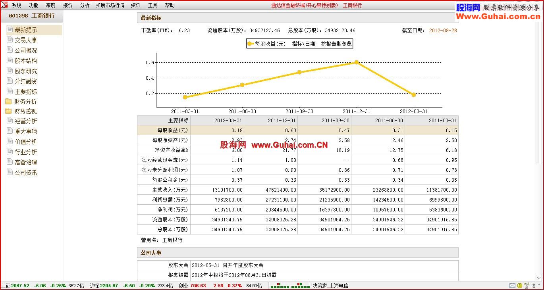
Task: Select the 利润总额(万元) row header
Action: click(164, 200)
